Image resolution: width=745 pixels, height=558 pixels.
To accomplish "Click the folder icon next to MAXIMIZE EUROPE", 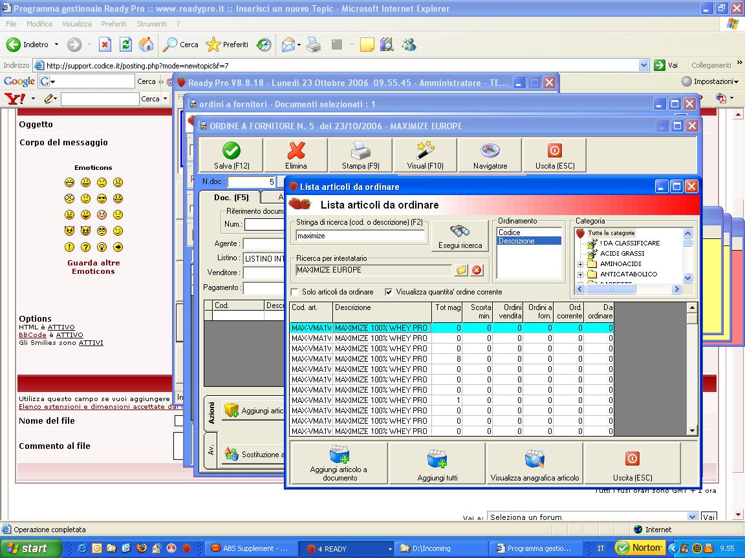I will pyautogui.click(x=461, y=270).
